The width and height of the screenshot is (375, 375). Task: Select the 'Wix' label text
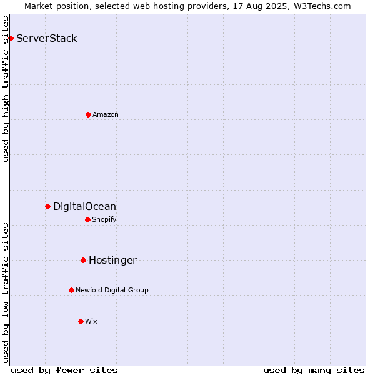point(91,321)
